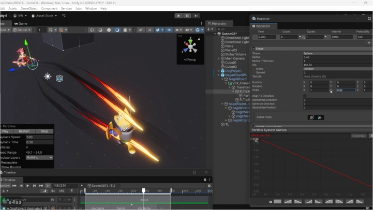The height and width of the screenshot is (210, 373).
Task: Click the snap increment icon in scene toolbar
Action: (x=61, y=30)
